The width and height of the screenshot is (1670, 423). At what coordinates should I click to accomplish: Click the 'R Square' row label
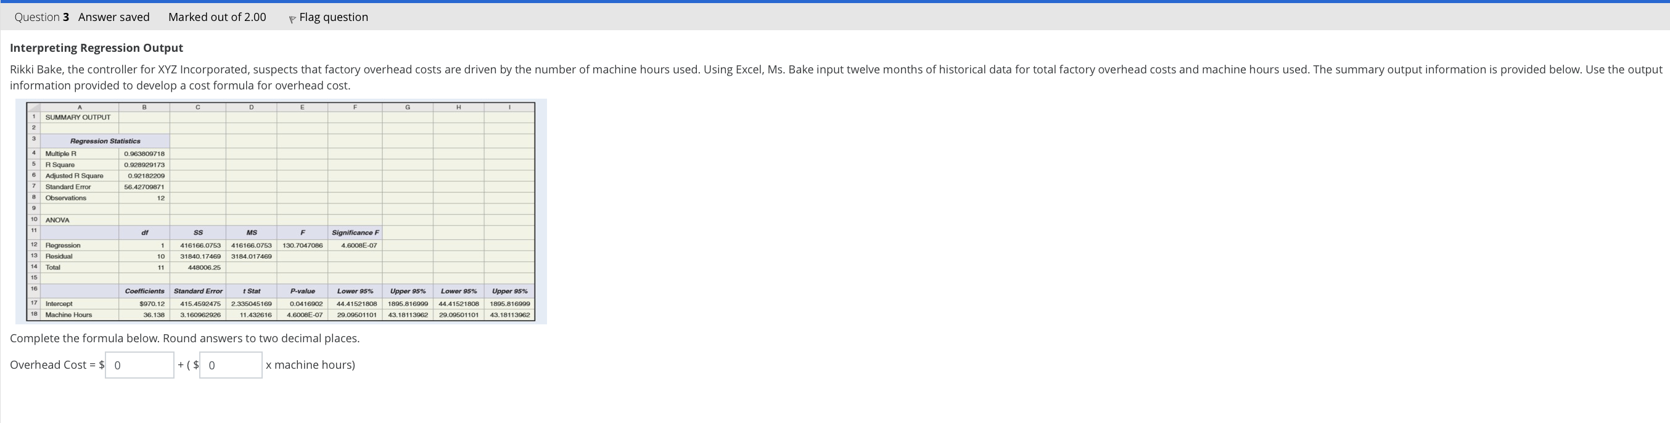[60, 165]
